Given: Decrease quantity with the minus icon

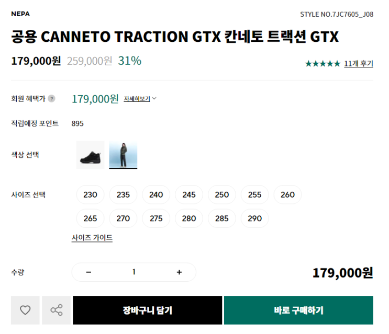Looking at the screenshot, I should click(88, 272).
